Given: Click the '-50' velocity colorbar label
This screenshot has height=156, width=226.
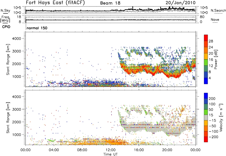Looking at the screenshot, I should click(x=212, y=126).
